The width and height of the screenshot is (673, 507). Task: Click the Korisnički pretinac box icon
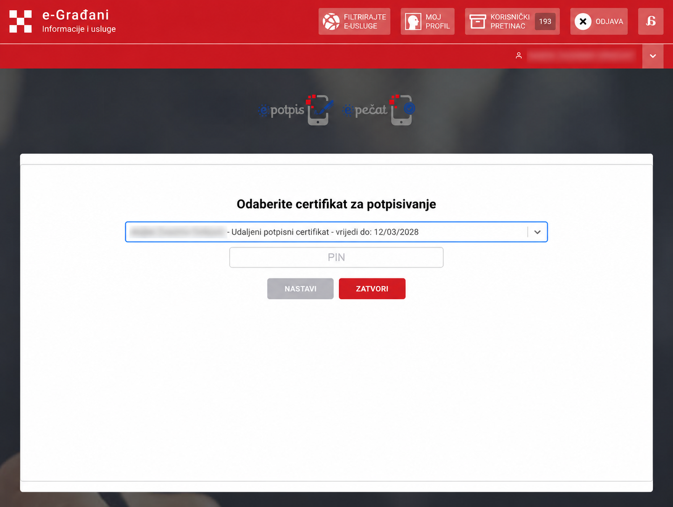point(478,21)
